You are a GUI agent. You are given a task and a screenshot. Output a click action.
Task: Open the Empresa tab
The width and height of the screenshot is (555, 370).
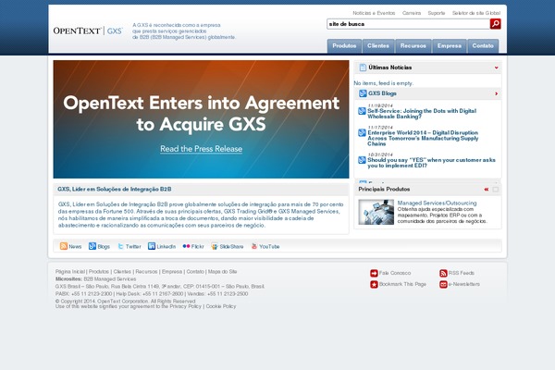[450, 46]
